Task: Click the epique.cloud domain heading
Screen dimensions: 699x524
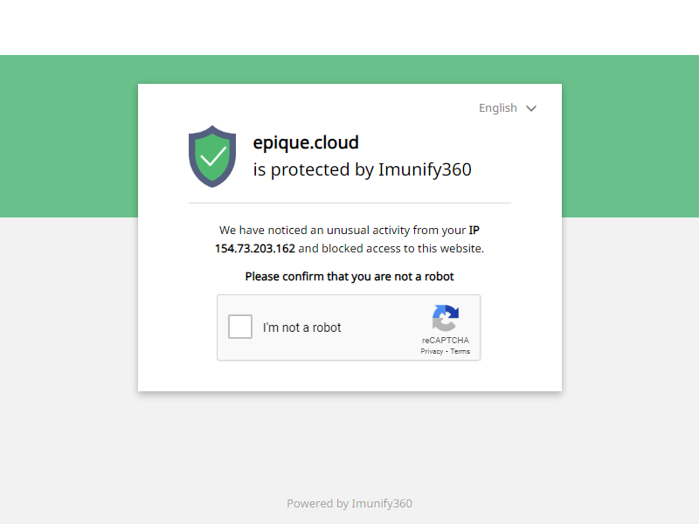Action: 306,142
